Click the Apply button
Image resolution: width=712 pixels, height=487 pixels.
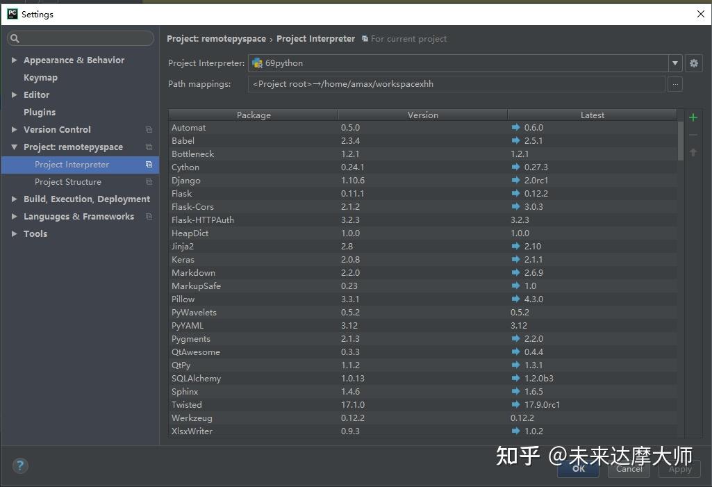pyautogui.click(x=680, y=469)
